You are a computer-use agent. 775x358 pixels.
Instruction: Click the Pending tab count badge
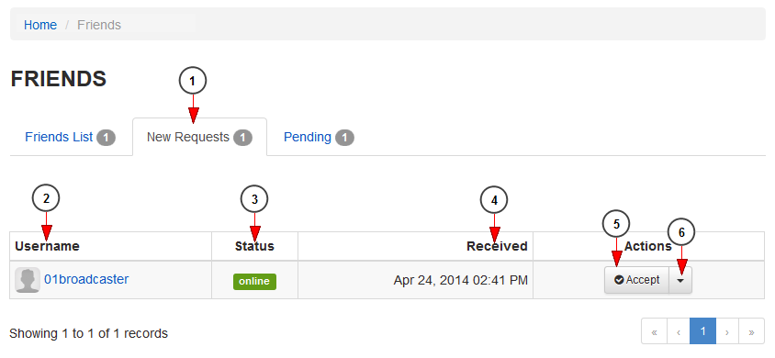click(344, 138)
